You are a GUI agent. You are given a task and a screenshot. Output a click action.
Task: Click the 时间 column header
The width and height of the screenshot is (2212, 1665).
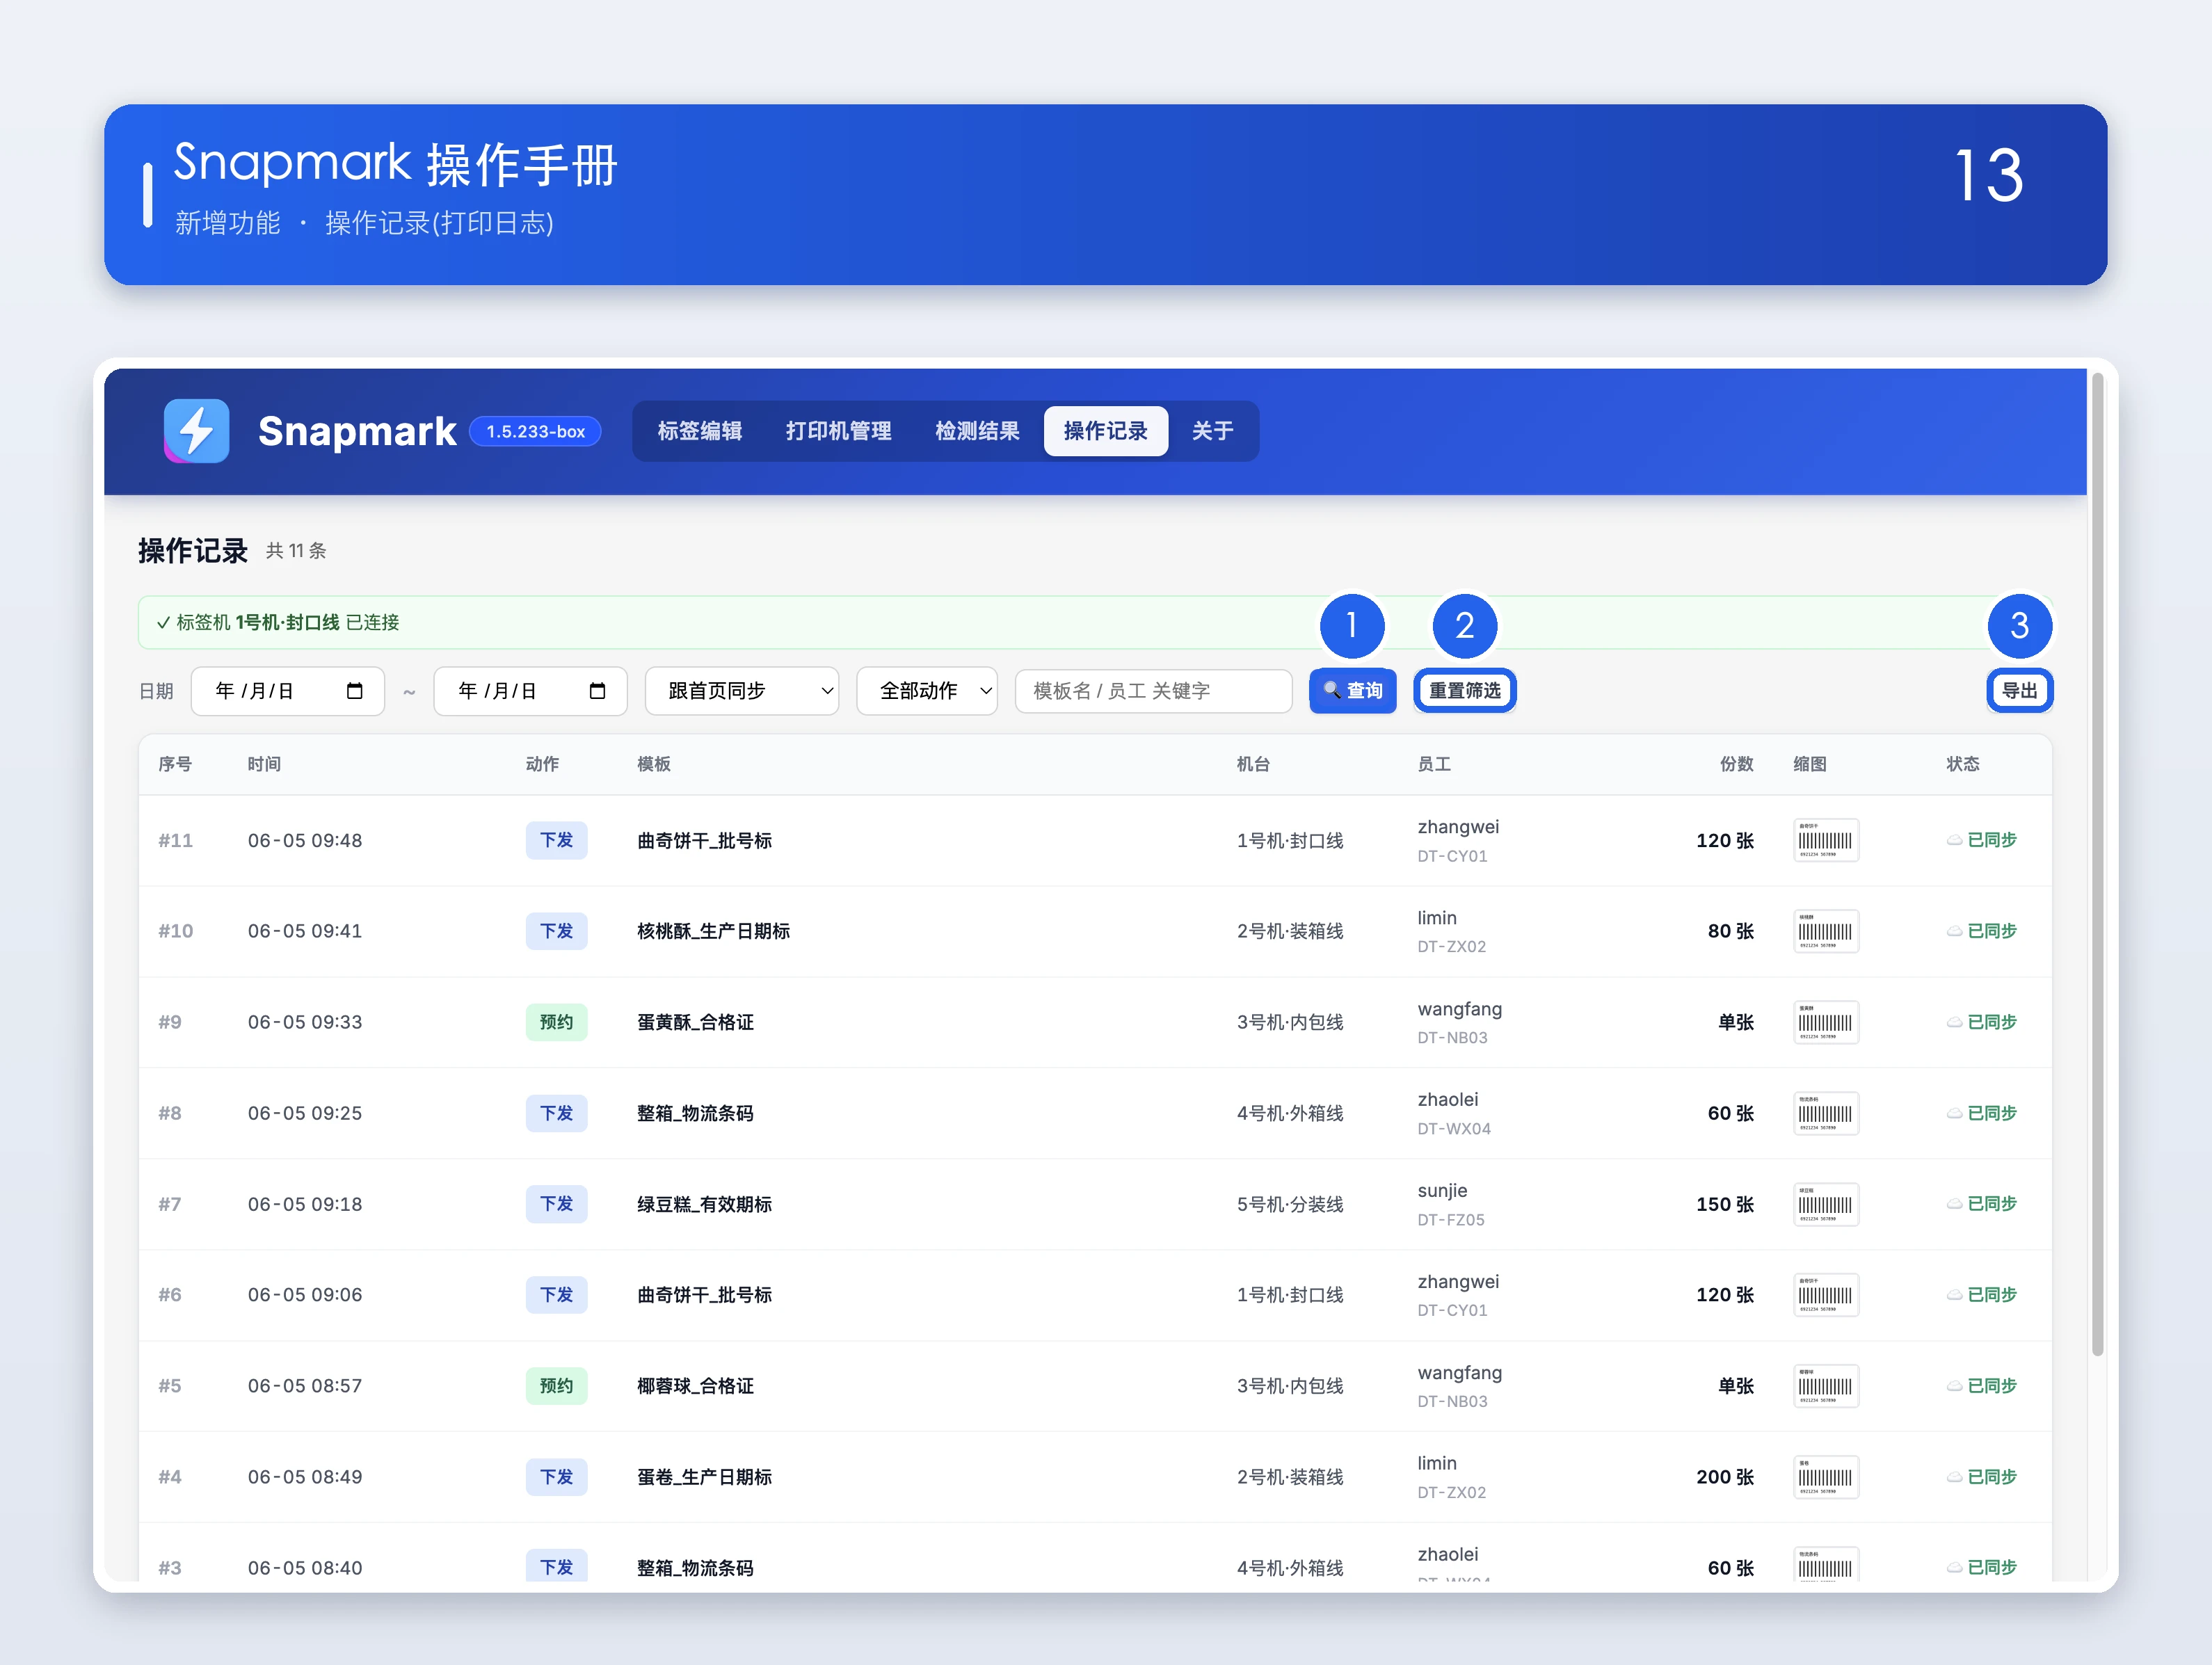click(264, 764)
